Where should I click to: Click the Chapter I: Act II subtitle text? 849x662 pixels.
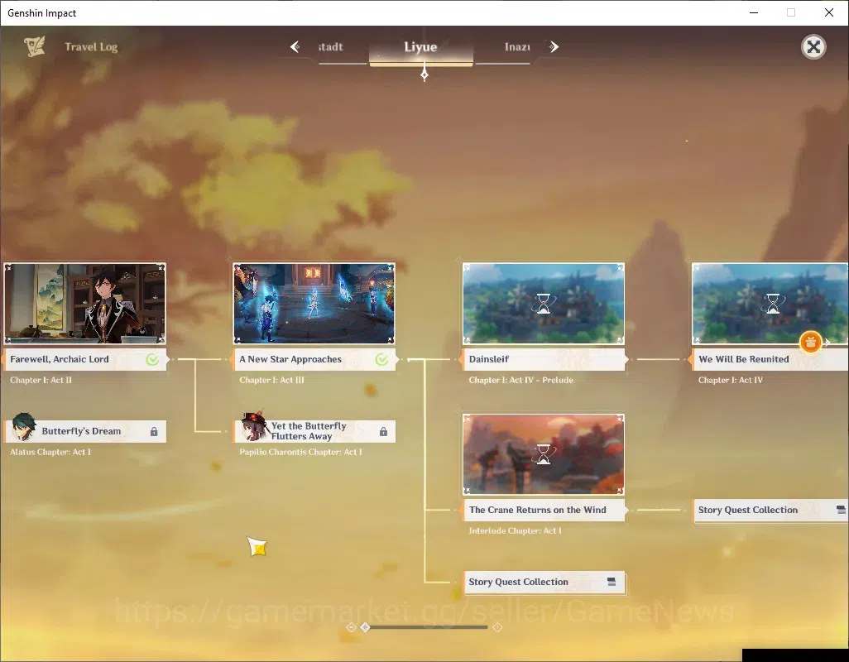pos(41,380)
